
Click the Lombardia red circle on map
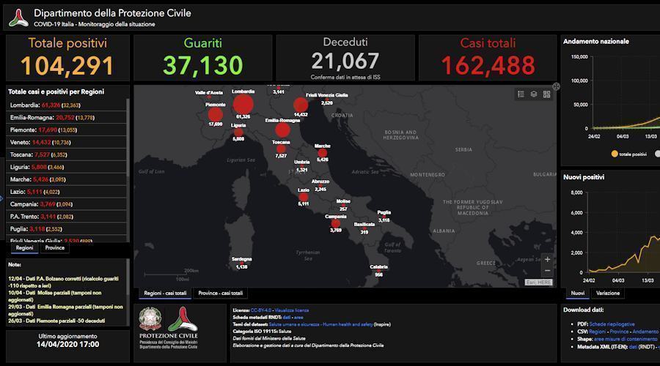pos(243,104)
